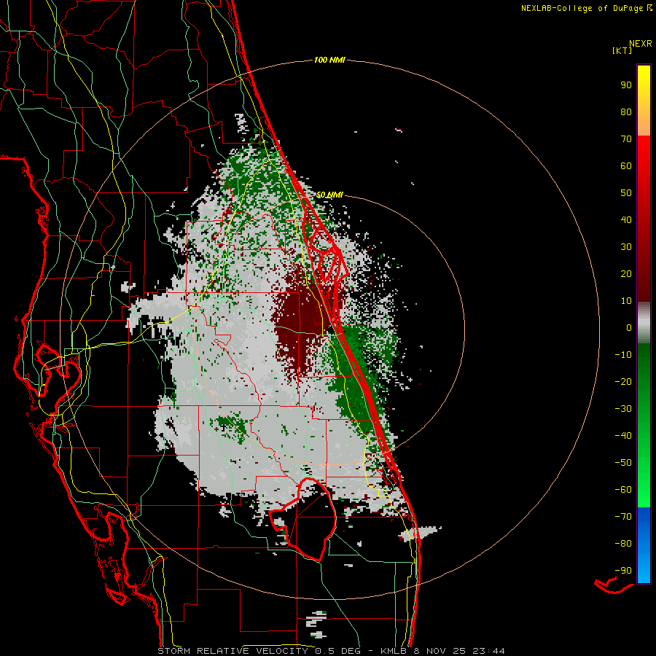This screenshot has width=656, height=656.
Task: Click the "NEXLAB-College of DuPage" header text
Action: [x=583, y=8]
